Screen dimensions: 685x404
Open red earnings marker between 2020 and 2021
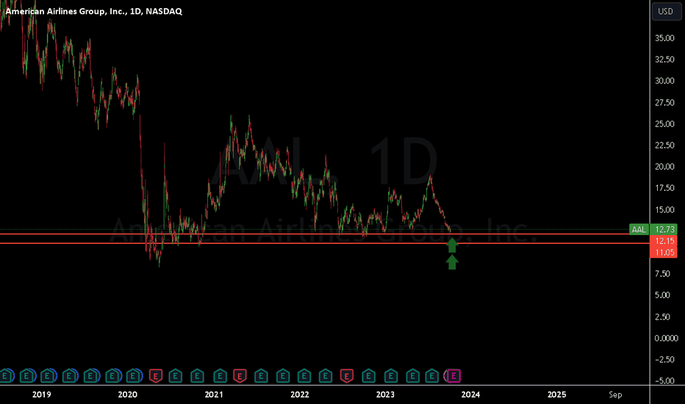(156, 375)
